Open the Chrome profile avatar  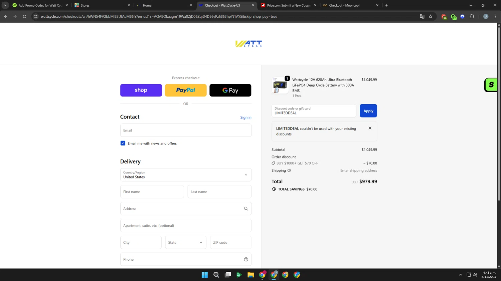pyautogui.click(x=486, y=16)
